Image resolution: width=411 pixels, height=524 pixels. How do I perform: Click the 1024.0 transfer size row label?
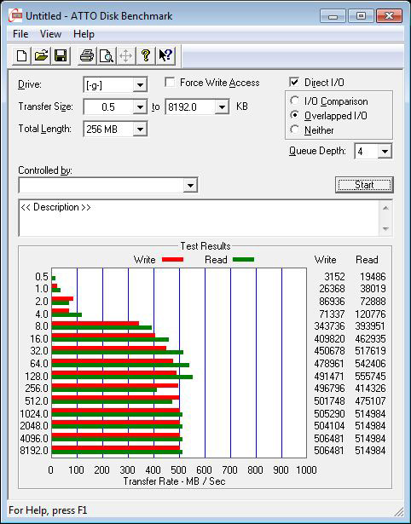coord(34,414)
